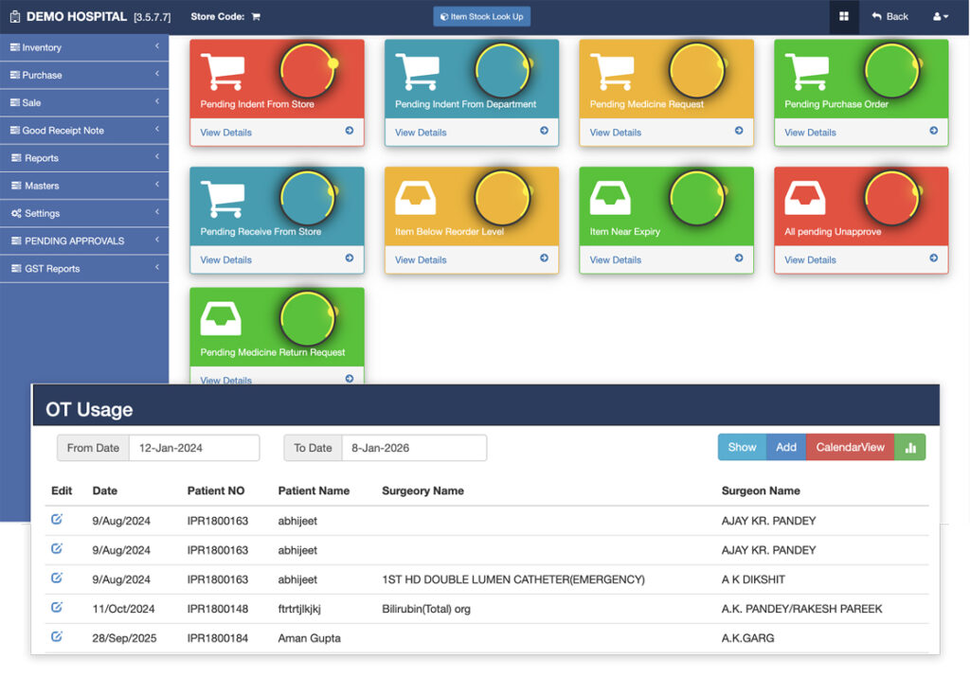
Task: Click shopping cart icon beside Store Code
Action: tap(256, 17)
